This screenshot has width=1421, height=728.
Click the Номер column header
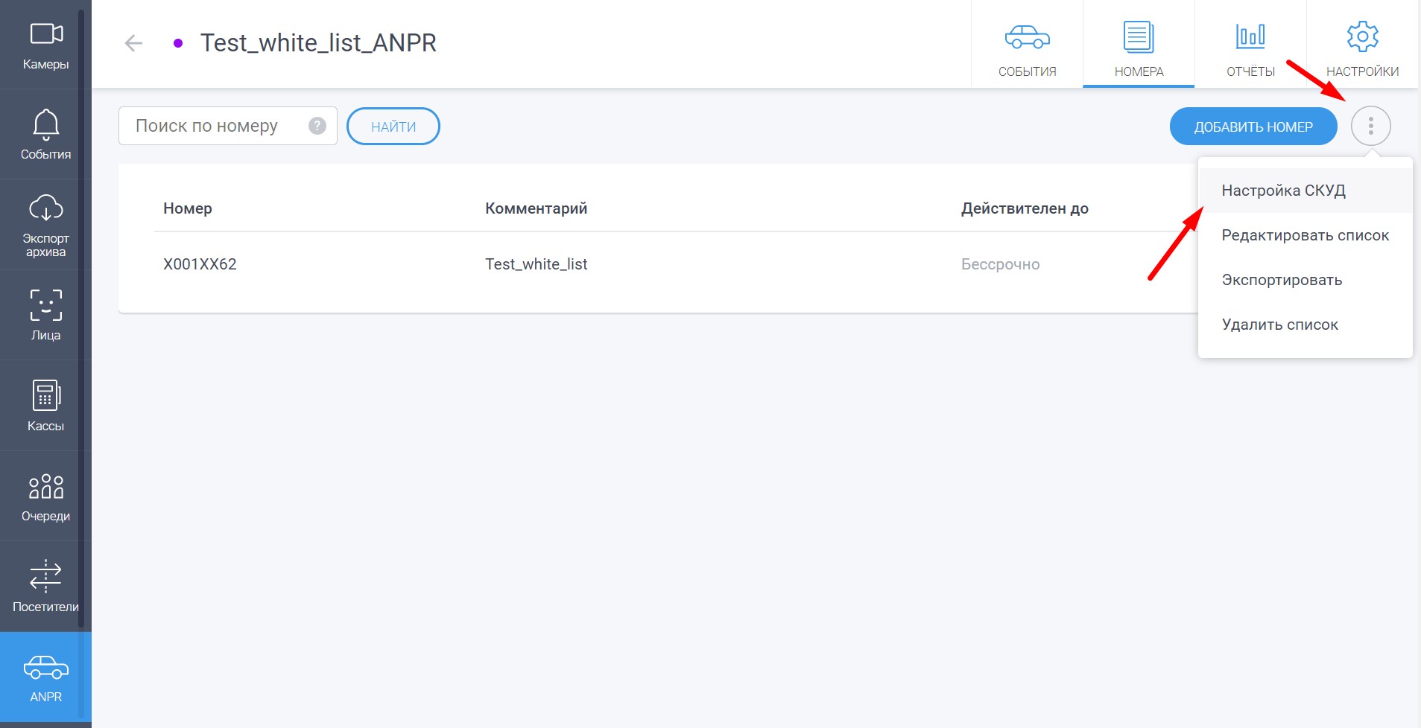click(188, 208)
